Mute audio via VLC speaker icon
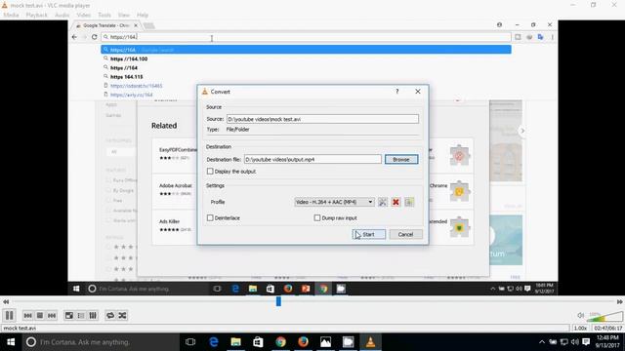 pyautogui.click(x=581, y=315)
